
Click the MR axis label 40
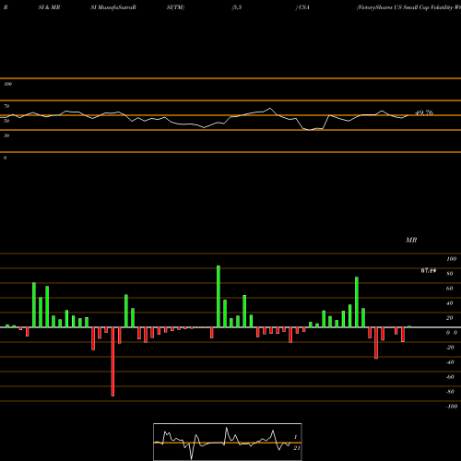pyautogui.click(x=450, y=303)
